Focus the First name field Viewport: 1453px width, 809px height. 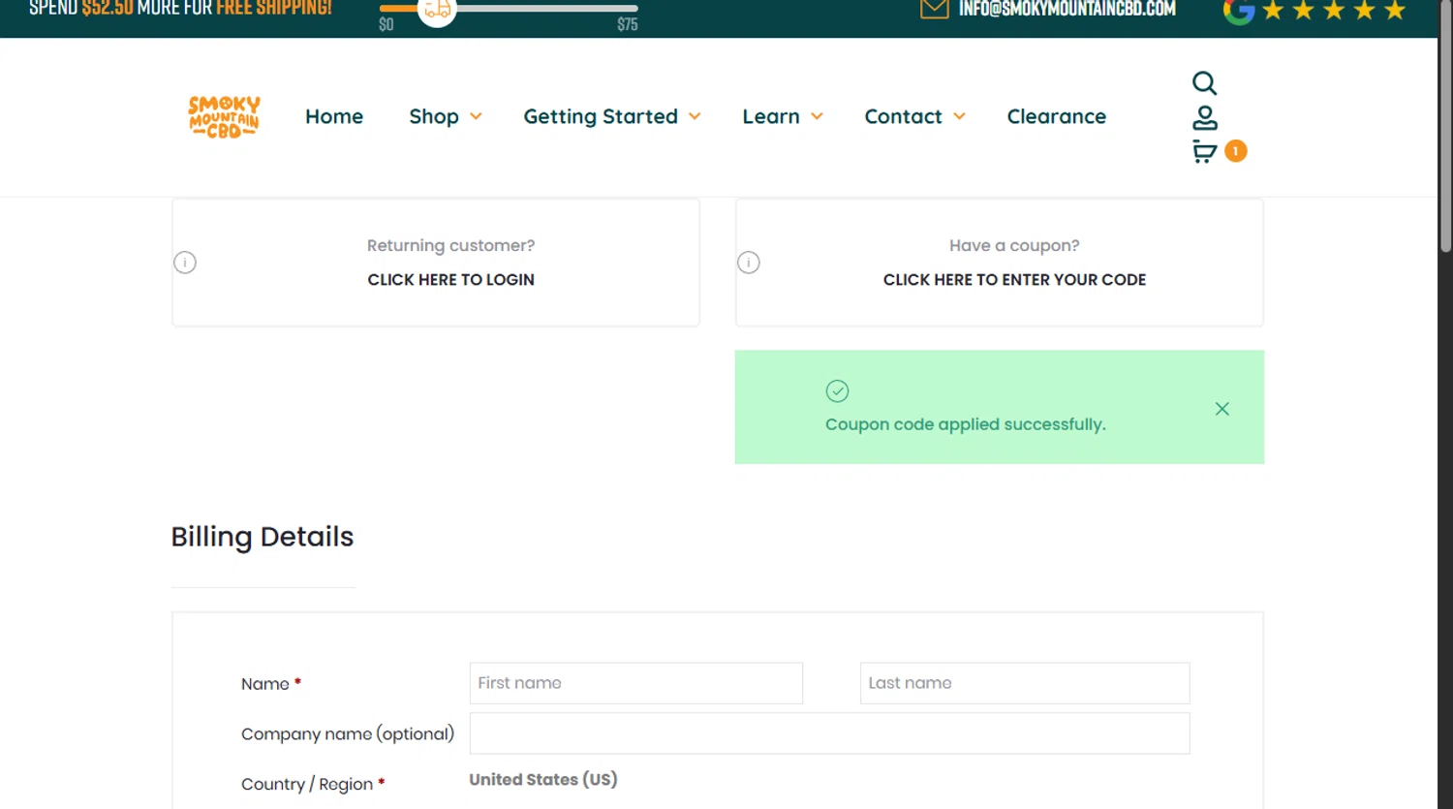(636, 683)
